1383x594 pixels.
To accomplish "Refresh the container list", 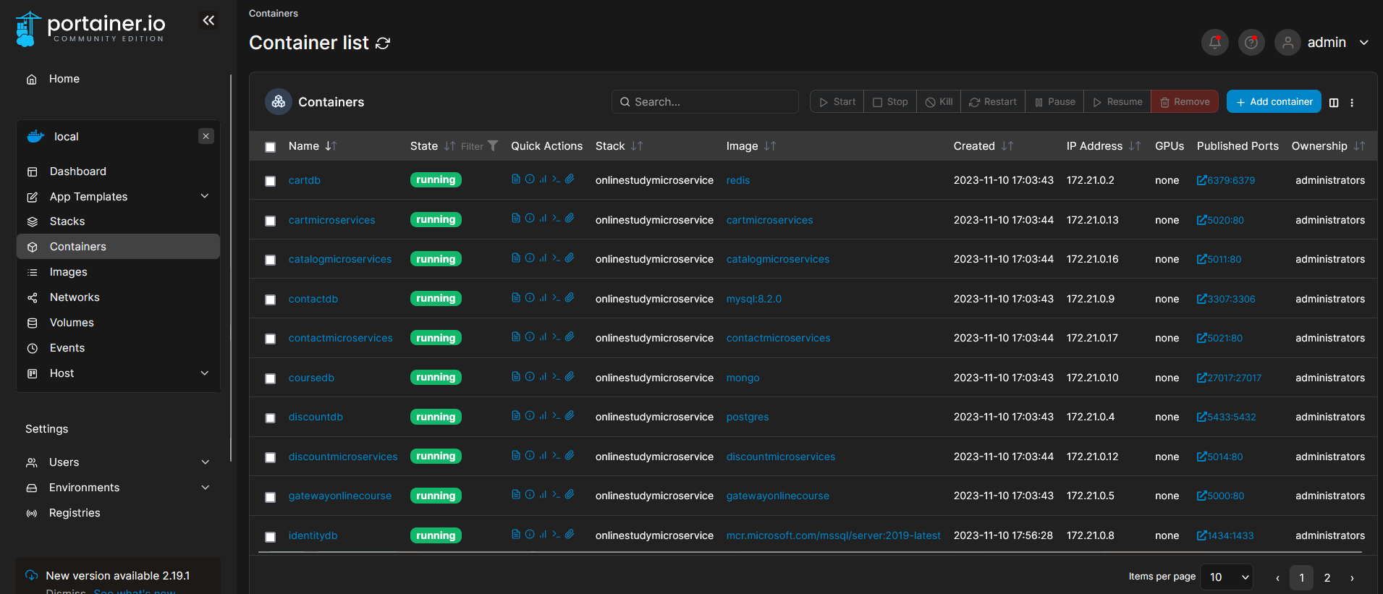I will point(383,43).
